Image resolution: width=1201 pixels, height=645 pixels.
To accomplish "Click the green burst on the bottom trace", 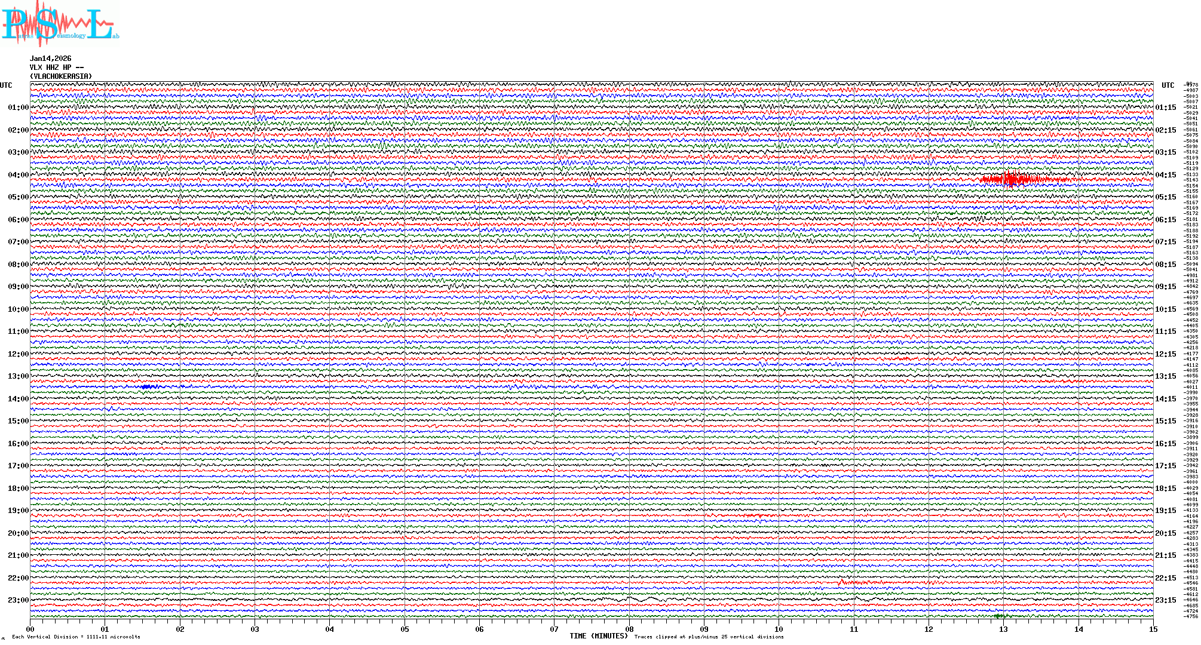I will [1000, 616].
